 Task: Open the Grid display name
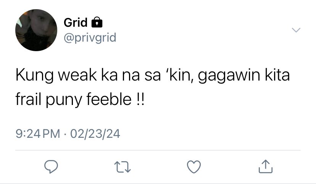click(76, 22)
